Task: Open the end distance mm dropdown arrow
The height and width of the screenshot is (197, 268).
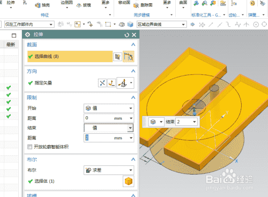Action: point(131,138)
